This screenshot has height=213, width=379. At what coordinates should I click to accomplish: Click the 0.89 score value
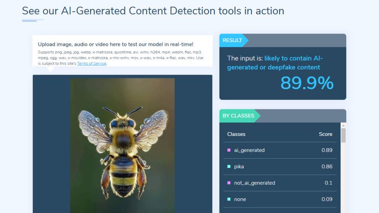click(327, 150)
